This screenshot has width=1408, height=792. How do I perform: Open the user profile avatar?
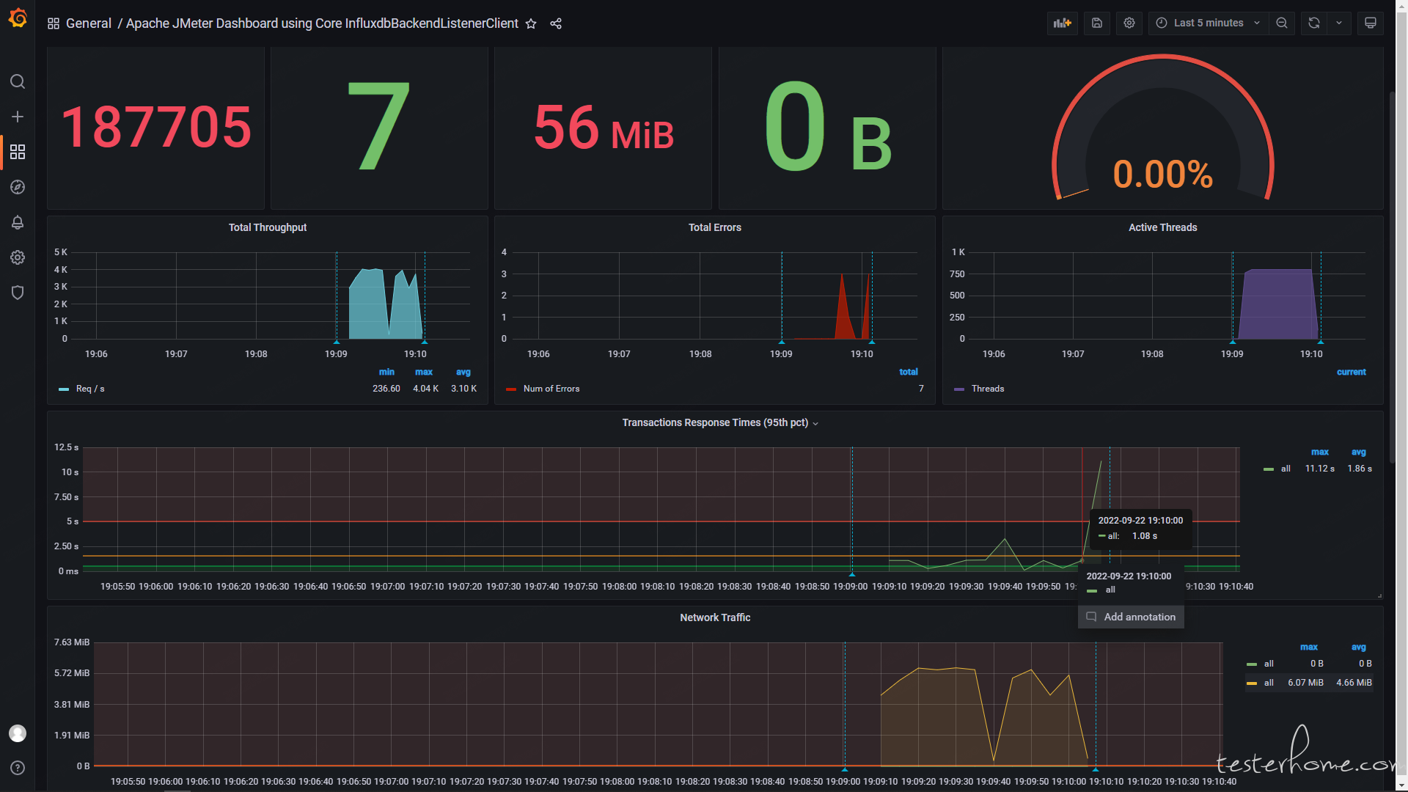tap(18, 733)
